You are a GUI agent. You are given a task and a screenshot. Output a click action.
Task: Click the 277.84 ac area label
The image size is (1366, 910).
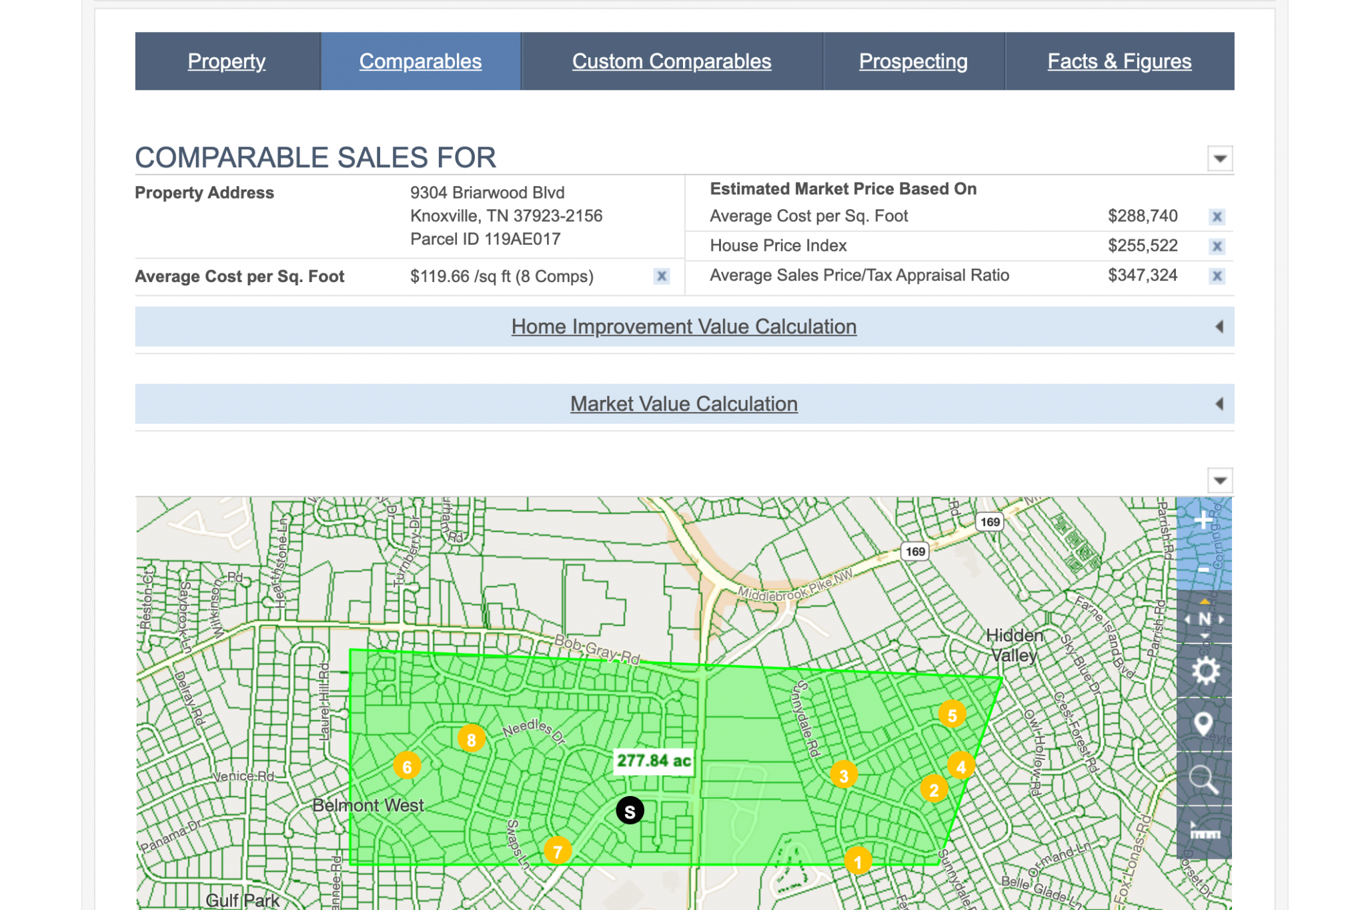pyautogui.click(x=653, y=761)
